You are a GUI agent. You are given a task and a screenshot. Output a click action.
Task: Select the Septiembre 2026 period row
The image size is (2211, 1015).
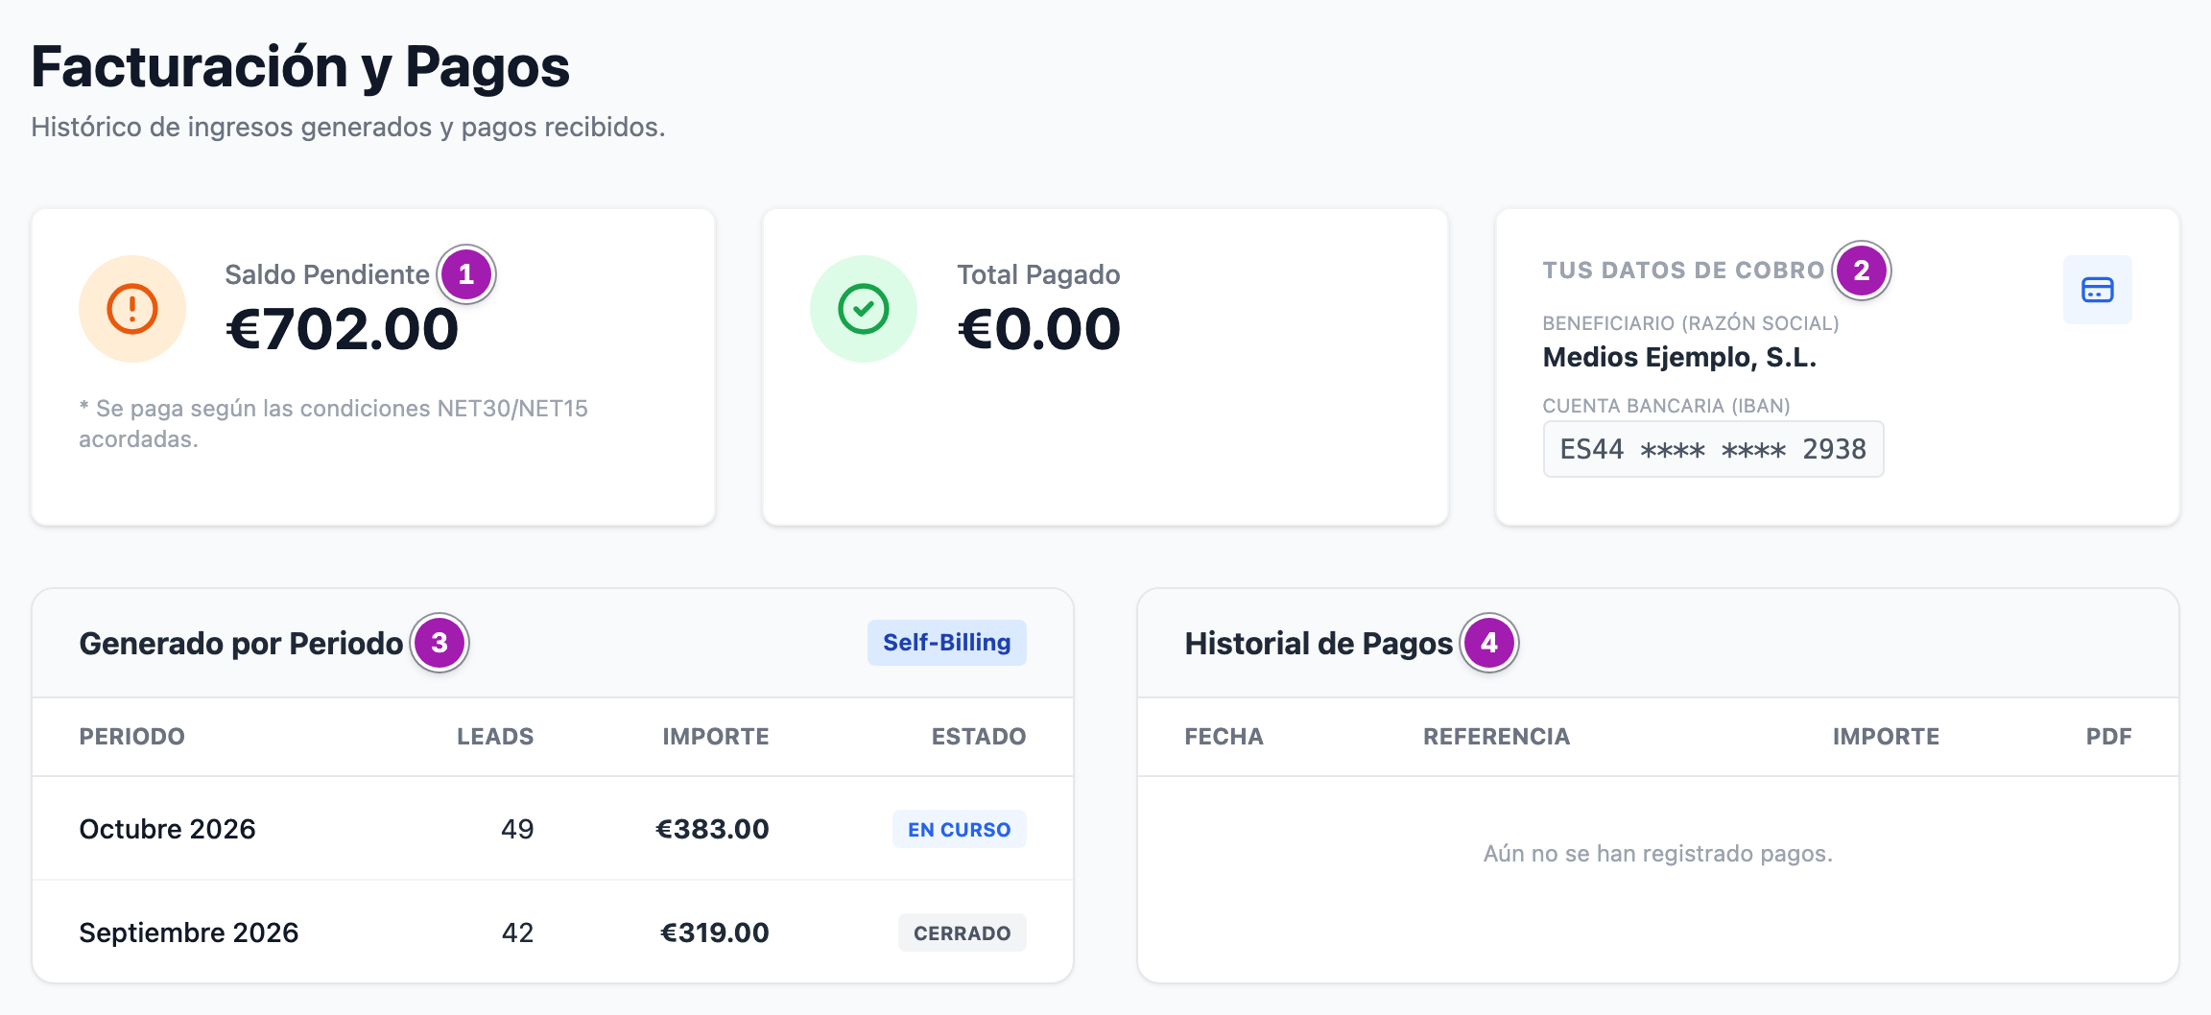(x=553, y=932)
